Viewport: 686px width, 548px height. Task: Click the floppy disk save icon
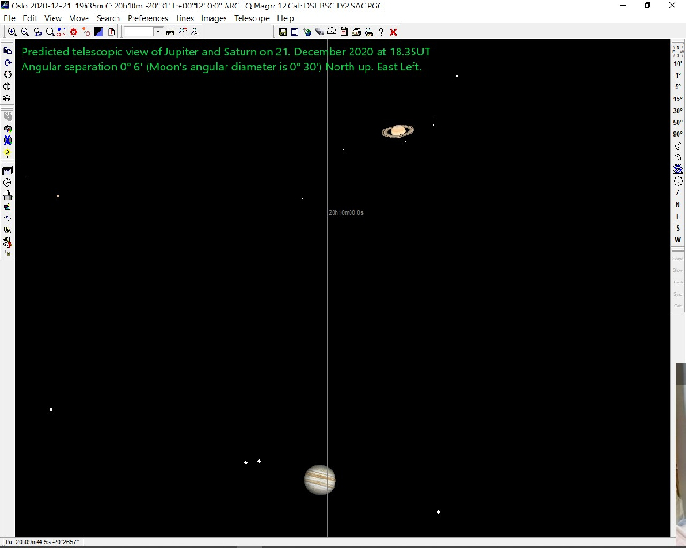[283, 31]
